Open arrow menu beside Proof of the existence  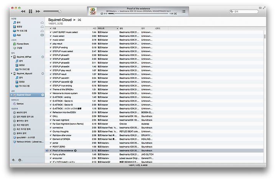76,151
